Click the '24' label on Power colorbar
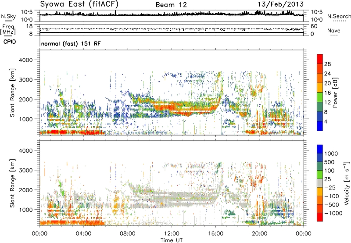 tap(327, 74)
